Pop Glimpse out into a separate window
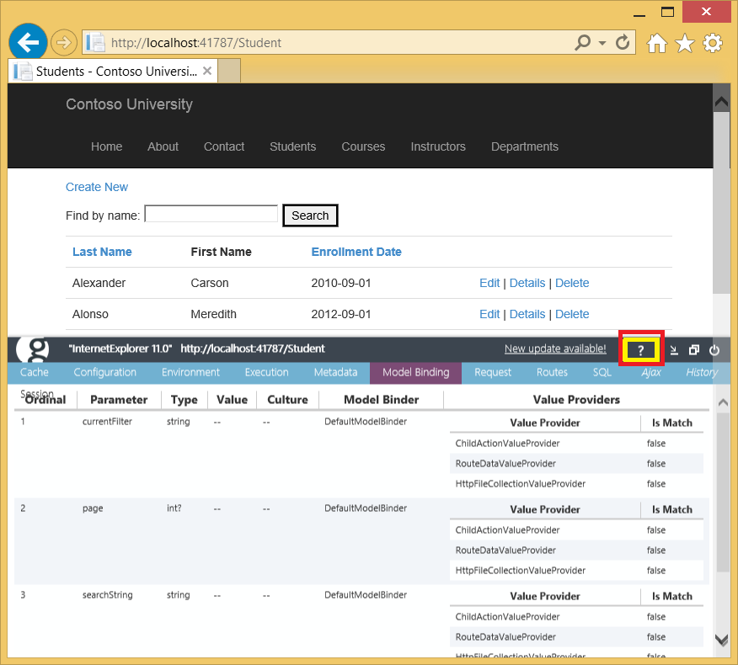 pyautogui.click(x=693, y=349)
